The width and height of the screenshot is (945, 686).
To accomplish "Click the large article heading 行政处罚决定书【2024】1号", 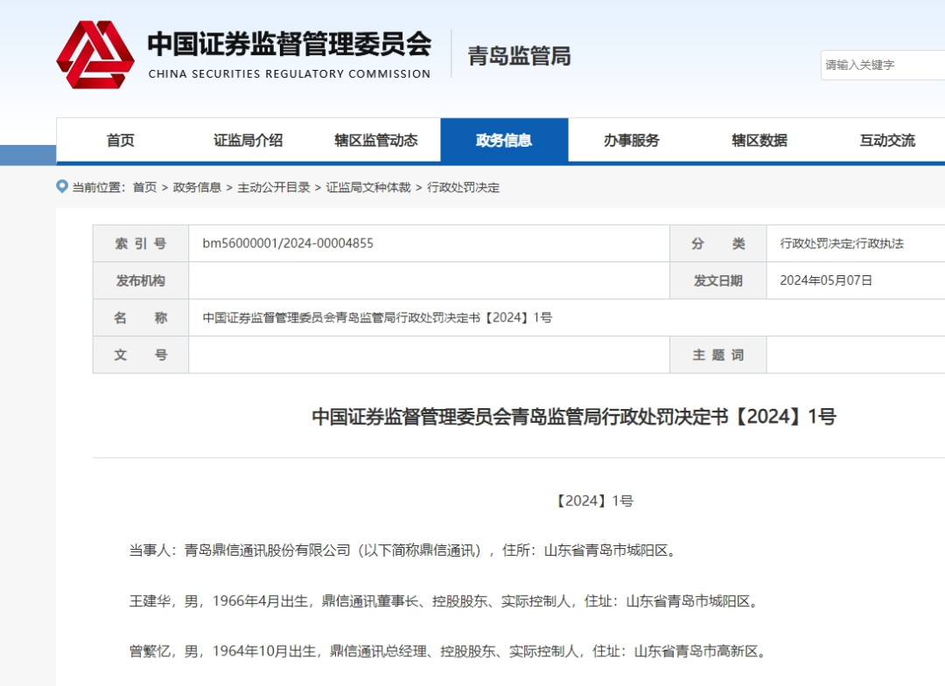I will point(574,417).
